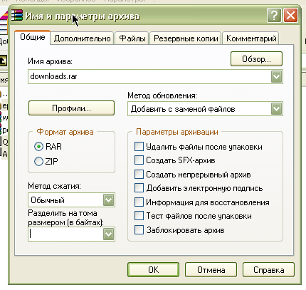
Task: Expand the archive name dropdown arrow
Action: coord(276,76)
